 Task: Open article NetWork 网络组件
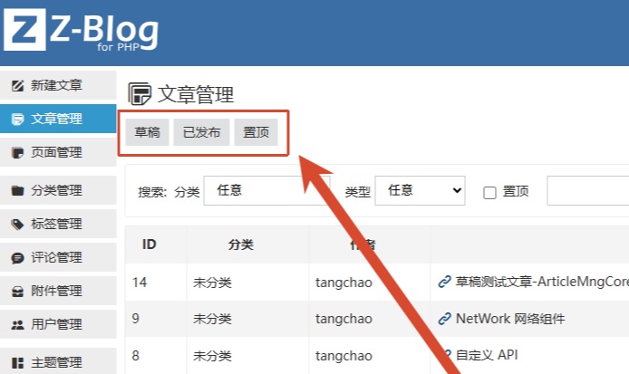[510, 319]
